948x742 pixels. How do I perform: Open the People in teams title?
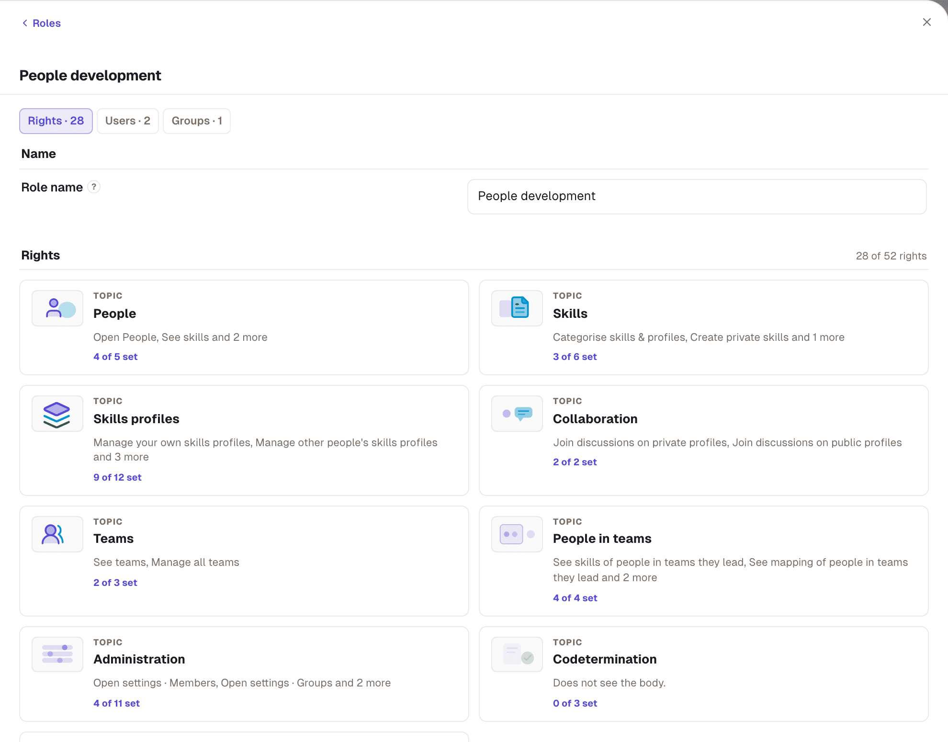point(602,539)
